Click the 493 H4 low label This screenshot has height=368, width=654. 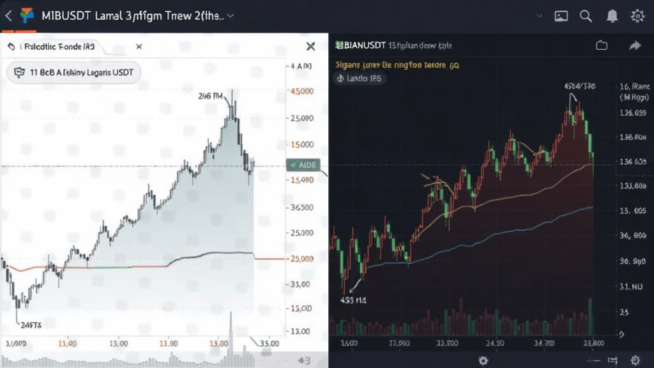click(x=353, y=300)
